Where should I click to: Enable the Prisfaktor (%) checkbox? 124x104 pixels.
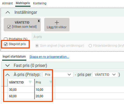click(x=6, y=39)
